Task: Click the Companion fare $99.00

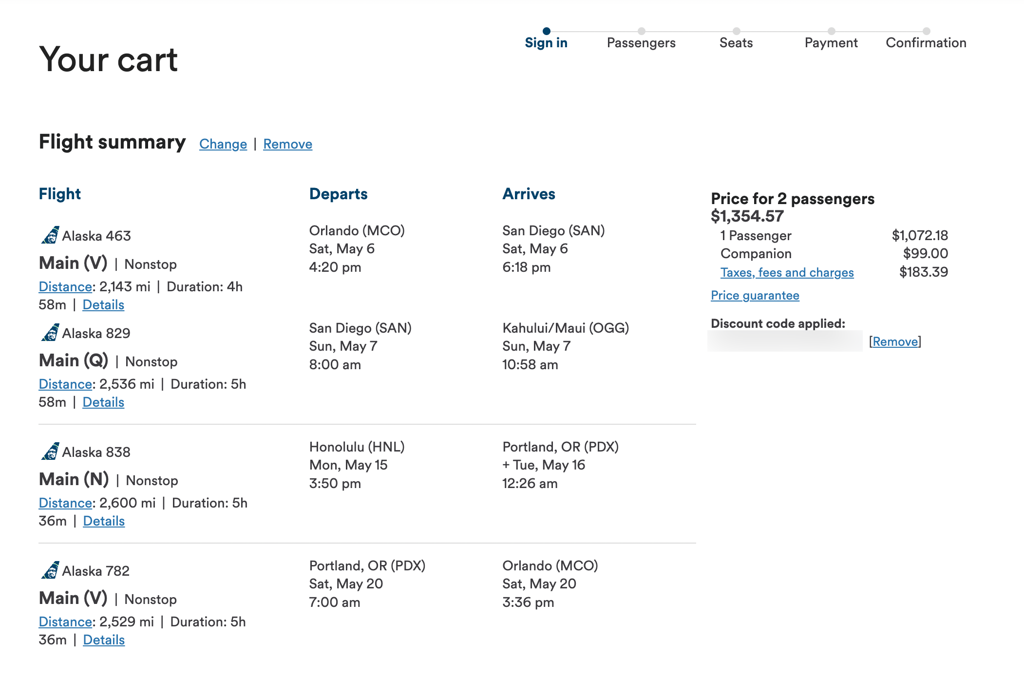Action: pos(926,254)
